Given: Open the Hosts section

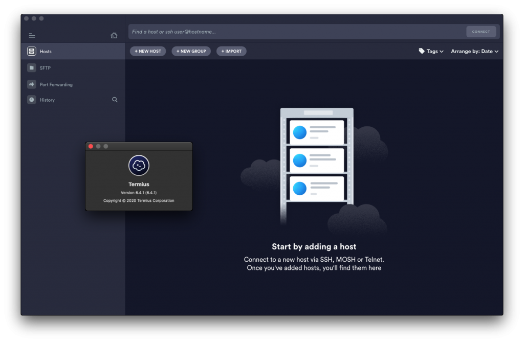Looking at the screenshot, I should pos(73,51).
